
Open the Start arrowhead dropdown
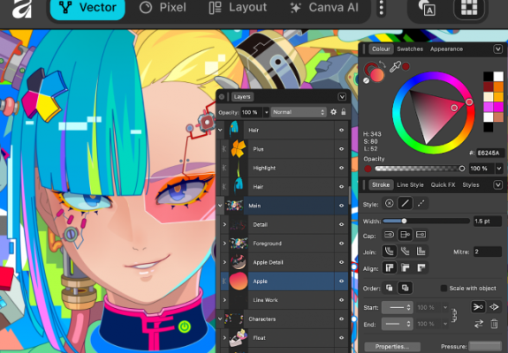tap(398, 307)
